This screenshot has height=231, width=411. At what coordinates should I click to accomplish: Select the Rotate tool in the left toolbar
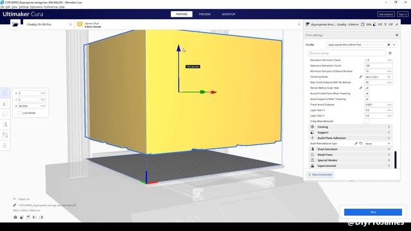point(5,114)
